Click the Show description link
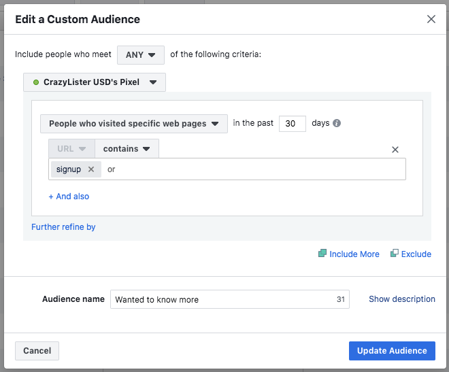 pos(402,299)
